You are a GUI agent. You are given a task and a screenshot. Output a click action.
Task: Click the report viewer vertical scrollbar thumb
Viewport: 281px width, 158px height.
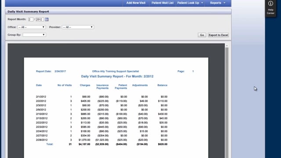coord(227,102)
